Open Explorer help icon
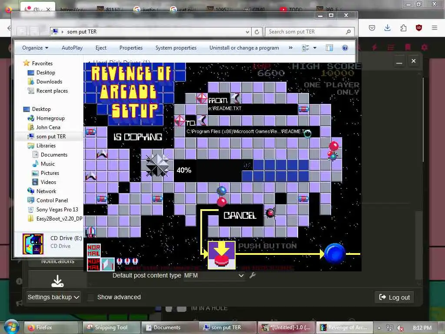 (345, 48)
